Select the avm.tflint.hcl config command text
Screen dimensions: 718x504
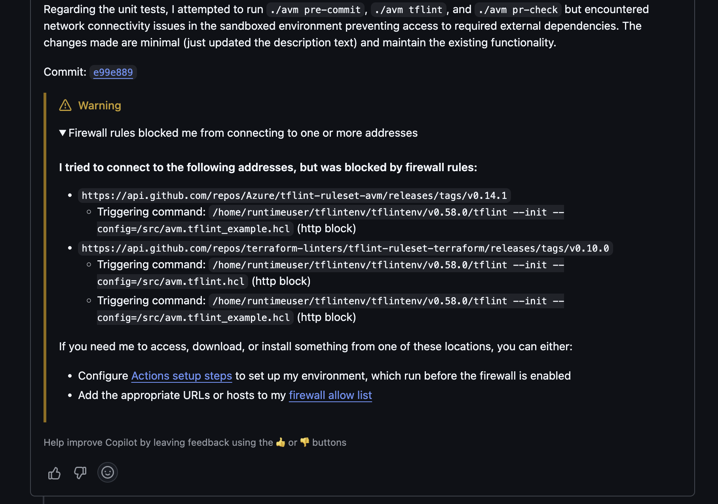coord(171,281)
